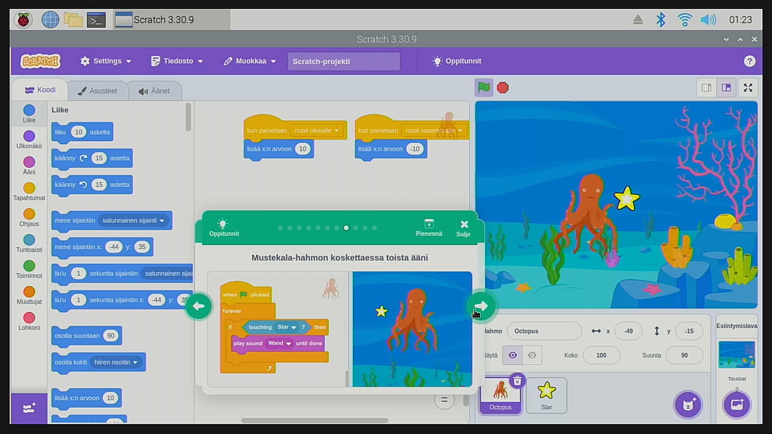
Task: Click Scratch 3.30.9 taskbar window button
Action: [172, 20]
